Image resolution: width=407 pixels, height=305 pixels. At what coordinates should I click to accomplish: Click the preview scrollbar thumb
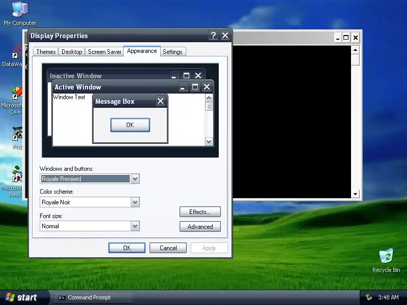pos(209,107)
